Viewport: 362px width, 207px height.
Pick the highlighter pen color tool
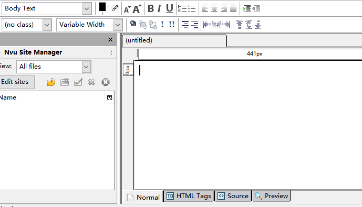coord(115,8)
